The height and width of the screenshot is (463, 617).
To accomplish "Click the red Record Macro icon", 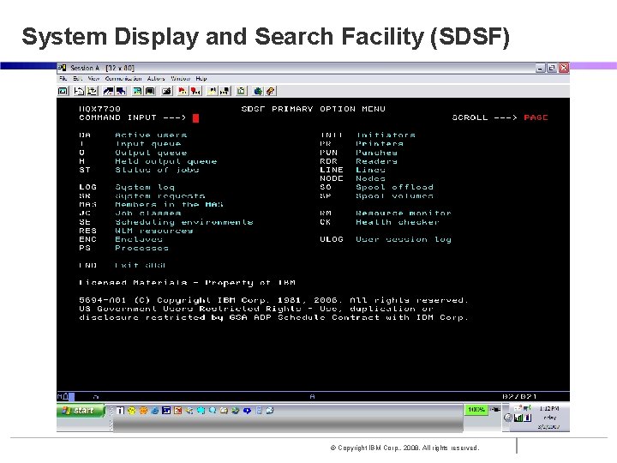I will (x=183, y=91).
